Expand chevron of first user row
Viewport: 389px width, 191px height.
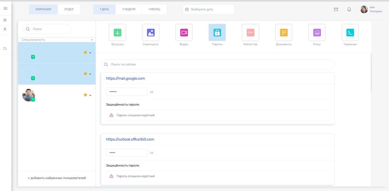pos(90,53)
